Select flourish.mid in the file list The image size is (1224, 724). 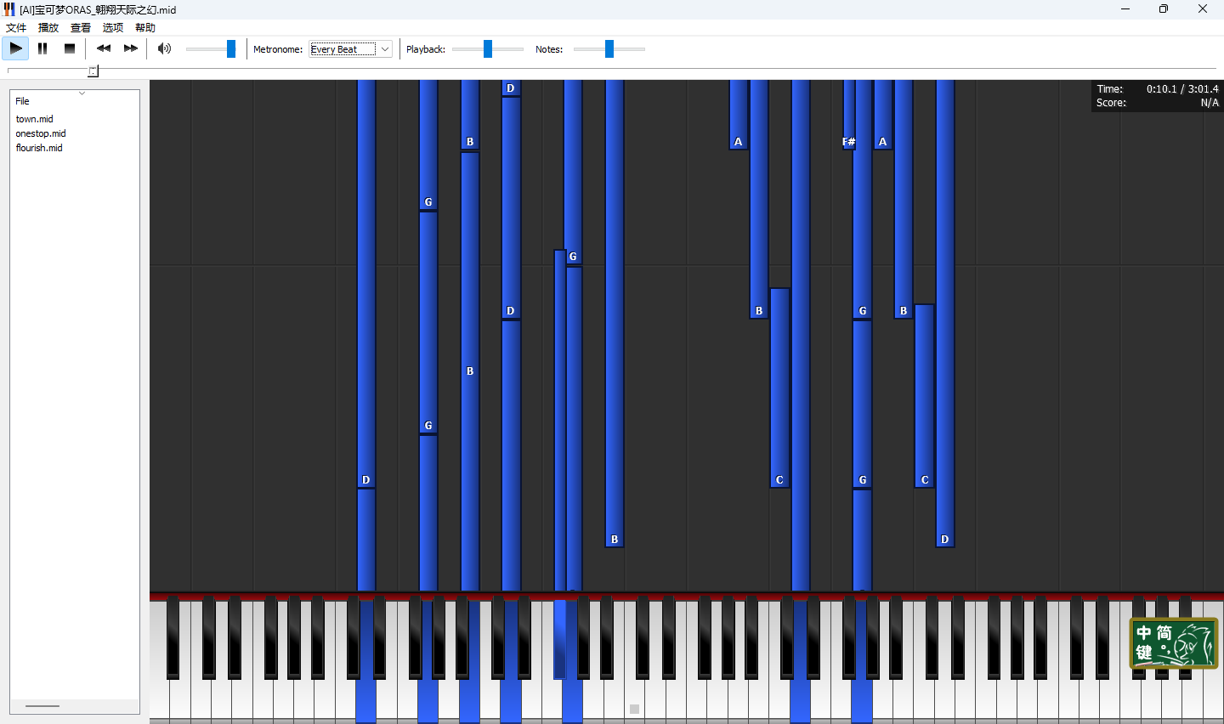(x=39, y=148)
